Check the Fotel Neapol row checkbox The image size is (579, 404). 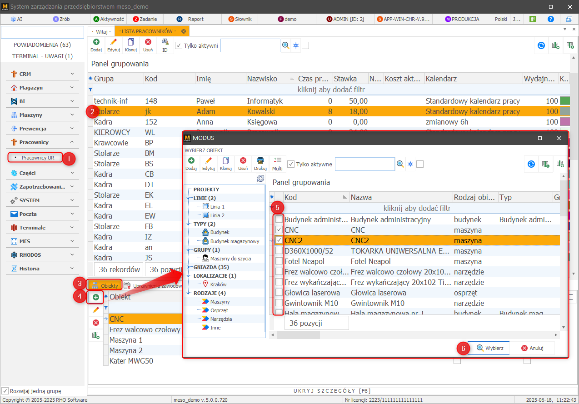pos(279,261)
